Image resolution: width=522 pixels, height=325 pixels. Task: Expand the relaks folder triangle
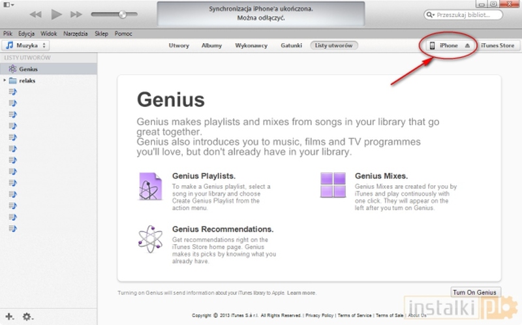[x=5, y=80]
